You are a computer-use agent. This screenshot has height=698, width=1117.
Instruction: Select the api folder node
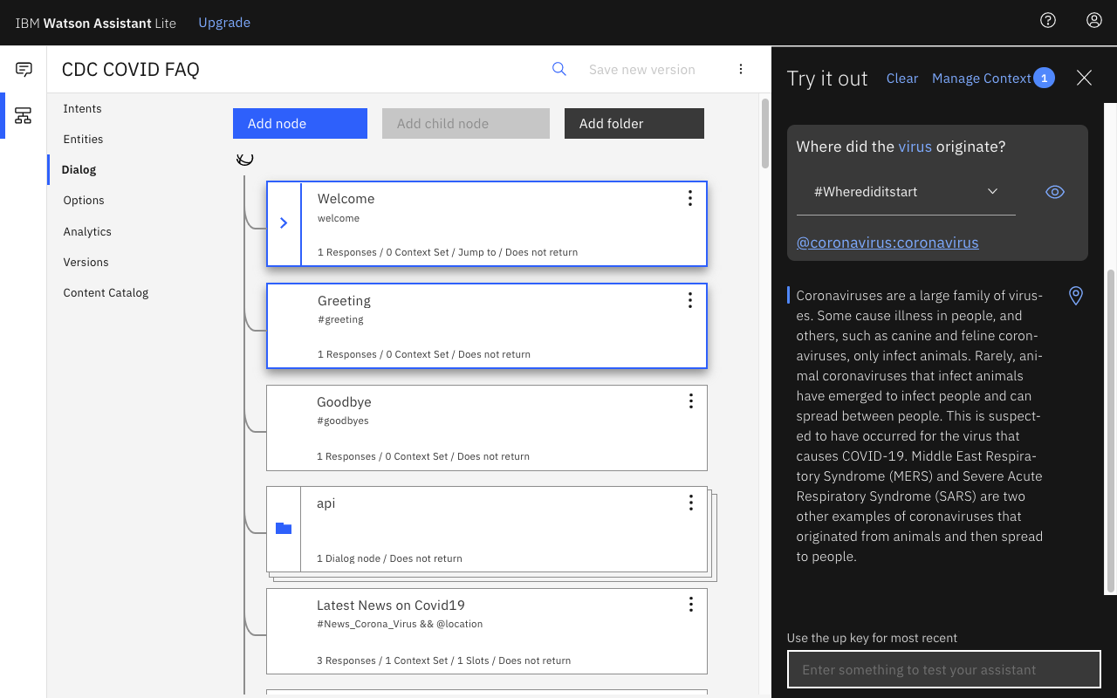487,530
